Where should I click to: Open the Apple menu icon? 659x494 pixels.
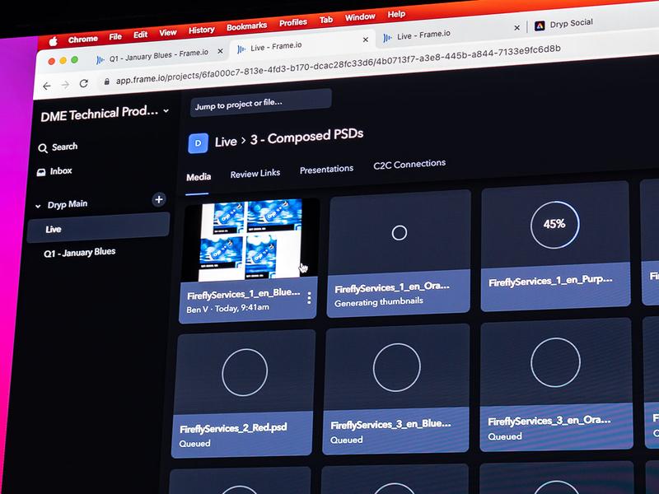53,40
